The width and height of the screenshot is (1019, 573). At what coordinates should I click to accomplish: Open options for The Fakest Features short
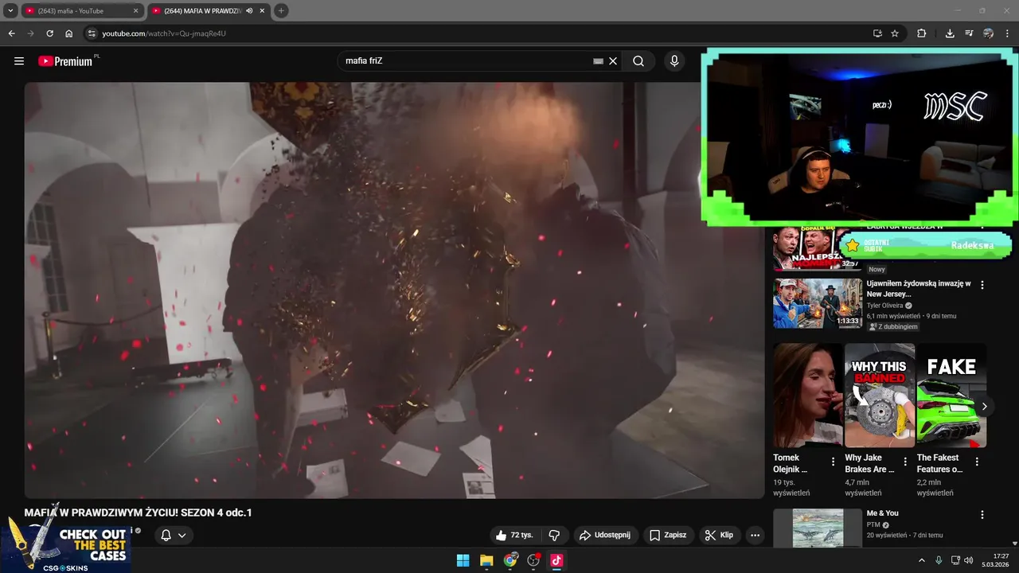[977, 462]
